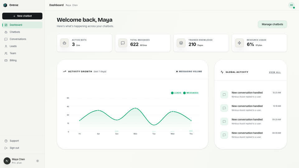Open Billing in the sidebar
The height and width of the screenshot is (168, 299).
(x=22, y=60)
